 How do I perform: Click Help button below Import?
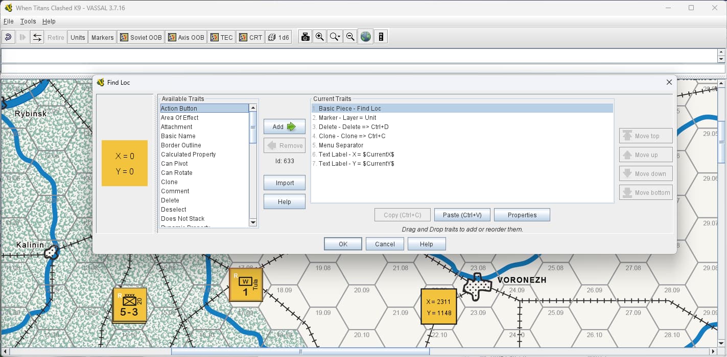(x=285, y=202)
